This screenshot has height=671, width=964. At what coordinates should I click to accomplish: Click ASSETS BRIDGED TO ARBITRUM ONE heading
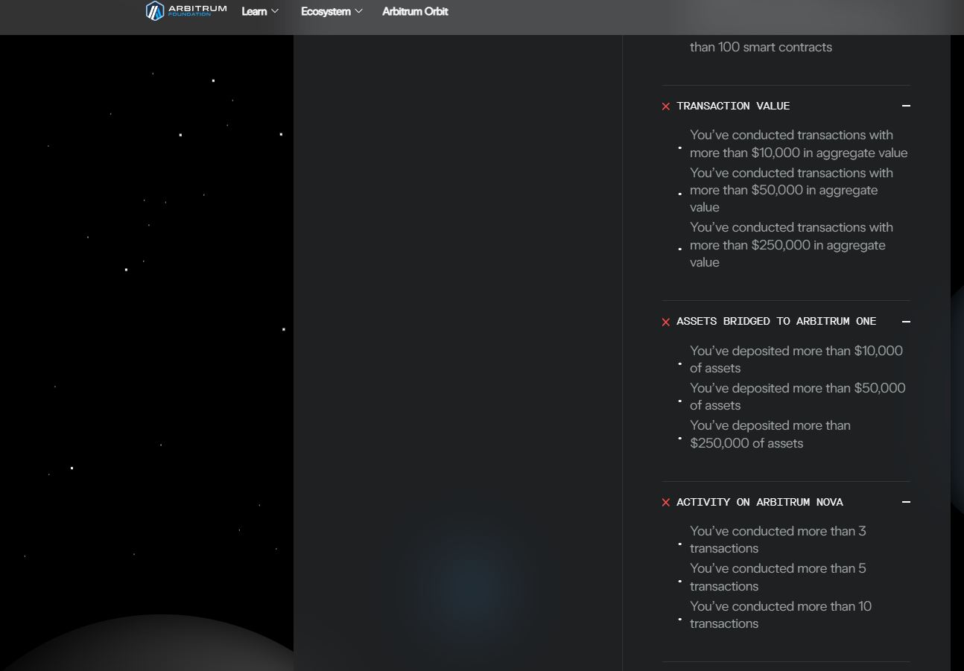(776, 321)
